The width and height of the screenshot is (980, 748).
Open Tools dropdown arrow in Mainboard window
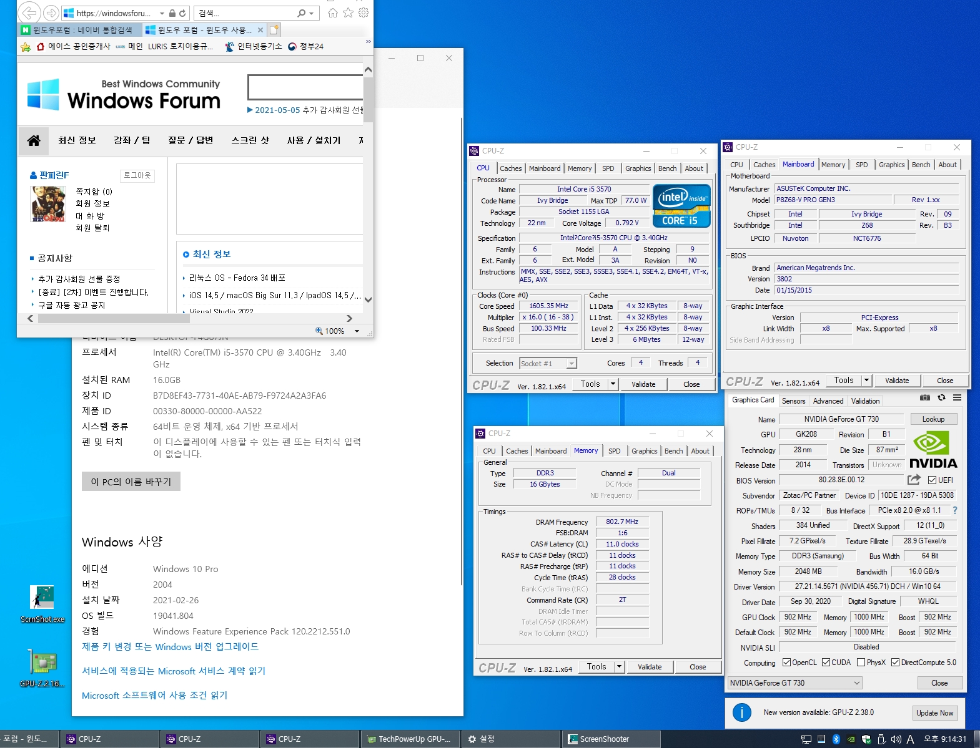(867, 381)
